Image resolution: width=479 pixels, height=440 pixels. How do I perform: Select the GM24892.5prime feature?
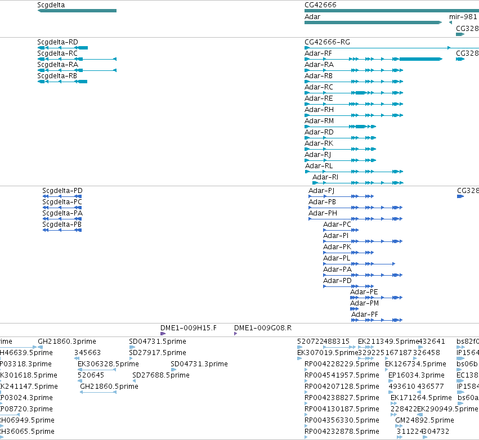pyautogui.click(x=399, y=426)
